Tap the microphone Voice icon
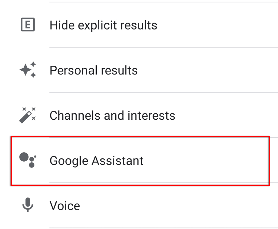Image resolution: width=278 pixels, height=229 pixels. pyautogui.click(x=28, y=205)
